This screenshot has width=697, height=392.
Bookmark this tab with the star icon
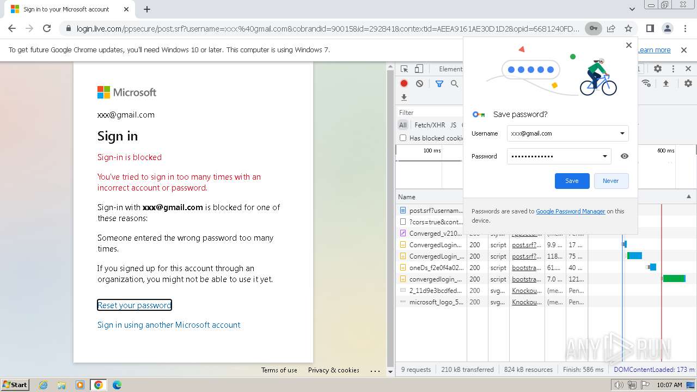point(628,28)
